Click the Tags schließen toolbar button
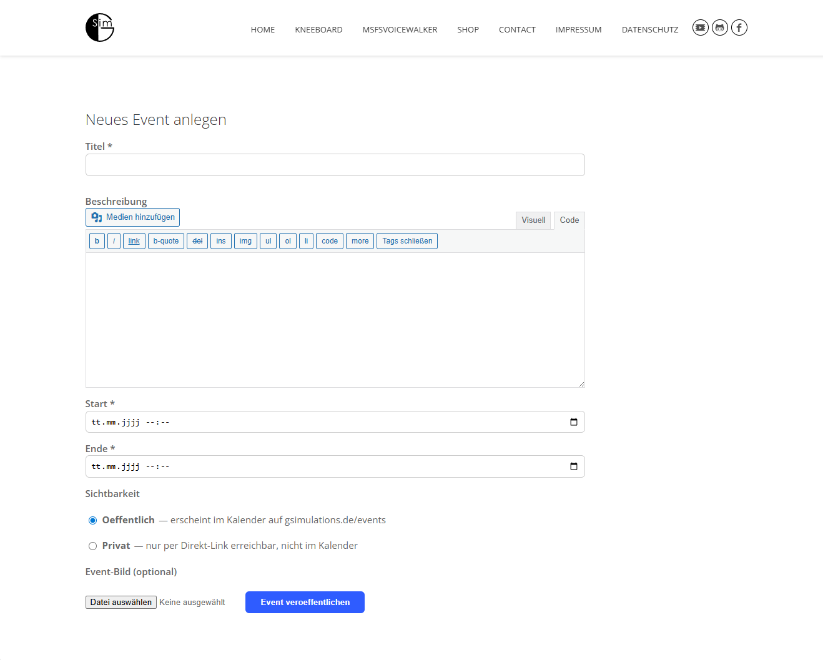This screenshot has height=660, width=823. click(x=407, y=241)
